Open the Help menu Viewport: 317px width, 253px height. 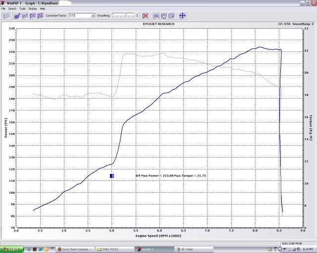[x=43, y=8]
